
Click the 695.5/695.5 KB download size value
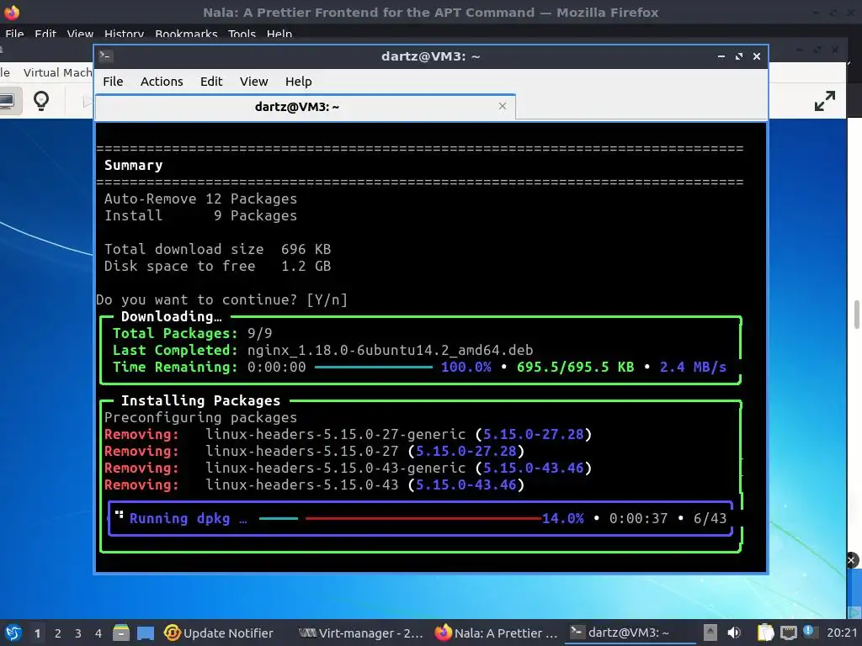click(576, 367)
